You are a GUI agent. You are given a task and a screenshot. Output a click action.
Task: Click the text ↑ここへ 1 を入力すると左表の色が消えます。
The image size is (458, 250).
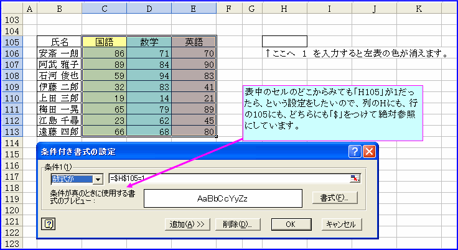[356, 53]
